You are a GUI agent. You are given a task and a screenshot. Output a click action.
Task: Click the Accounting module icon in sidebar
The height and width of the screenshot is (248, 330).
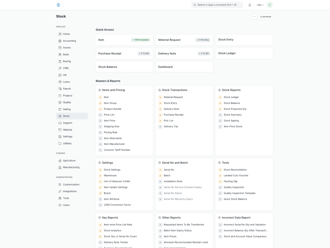pos(60,41)
